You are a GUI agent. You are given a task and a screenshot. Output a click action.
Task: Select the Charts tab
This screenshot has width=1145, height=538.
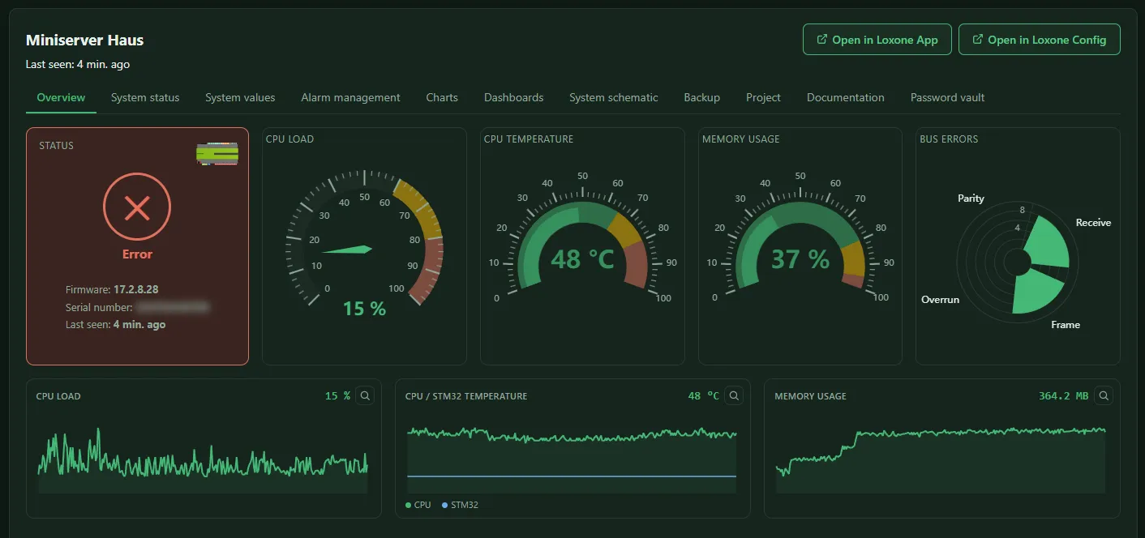click(442, 97)
